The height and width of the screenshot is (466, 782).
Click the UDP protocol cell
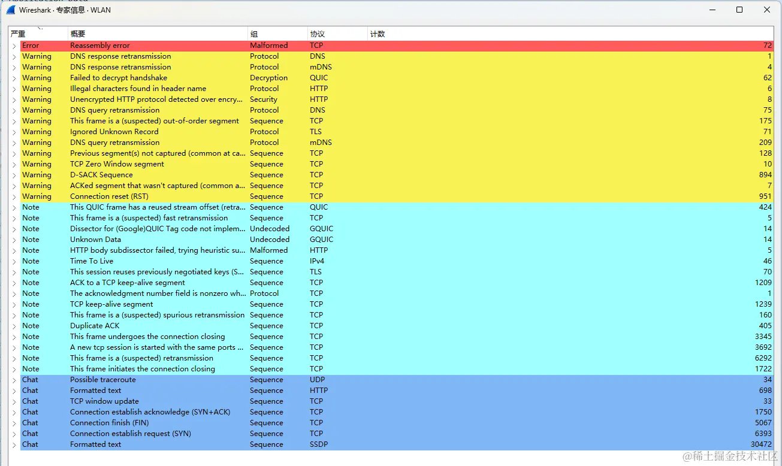pyautogui.click(x=318, y=380)
